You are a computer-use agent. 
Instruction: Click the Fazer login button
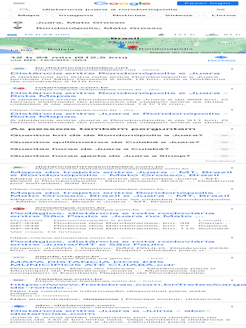point(208,3)
